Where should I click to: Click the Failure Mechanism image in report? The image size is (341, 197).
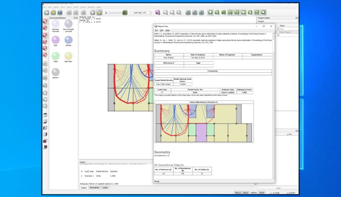pos(204,123)
